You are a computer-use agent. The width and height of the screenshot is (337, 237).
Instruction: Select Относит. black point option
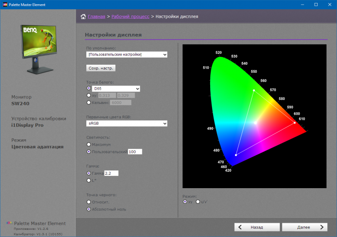point(88,202)
